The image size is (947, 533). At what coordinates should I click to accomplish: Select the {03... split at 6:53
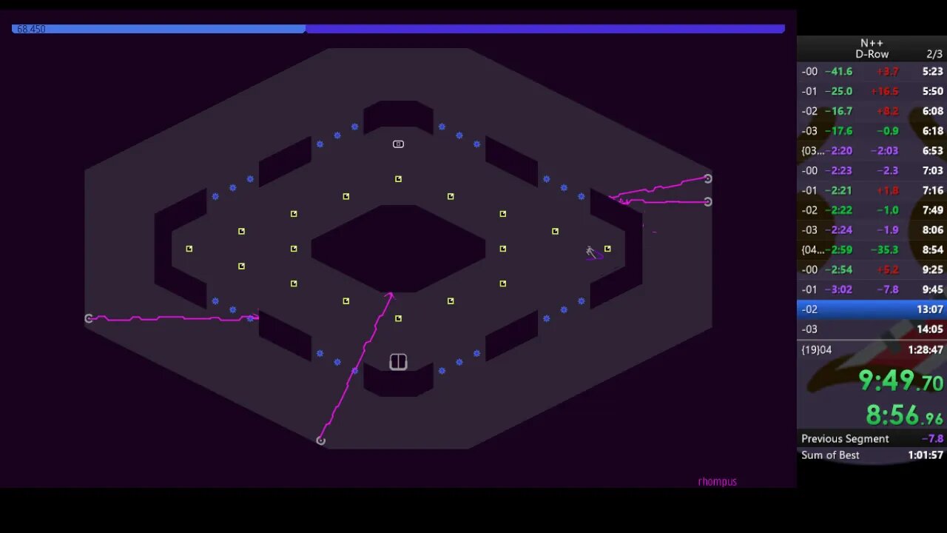(x=872, y=150)
